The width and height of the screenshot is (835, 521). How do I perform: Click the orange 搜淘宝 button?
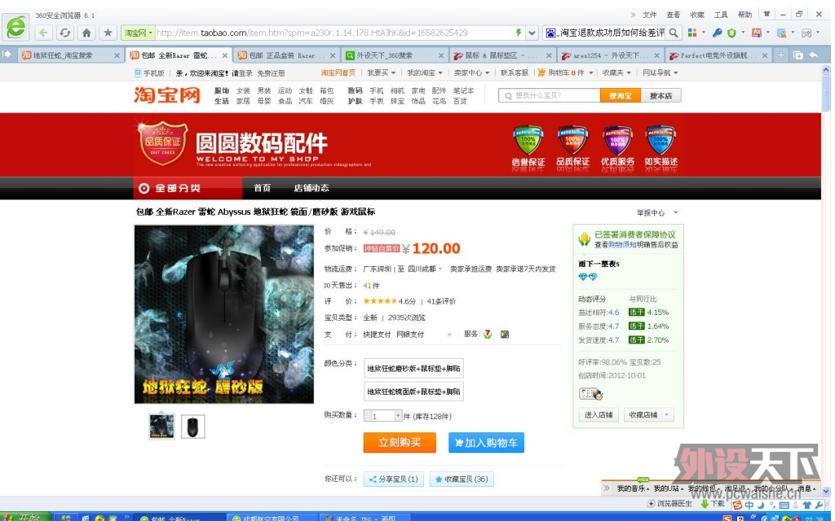coord(621,96)
